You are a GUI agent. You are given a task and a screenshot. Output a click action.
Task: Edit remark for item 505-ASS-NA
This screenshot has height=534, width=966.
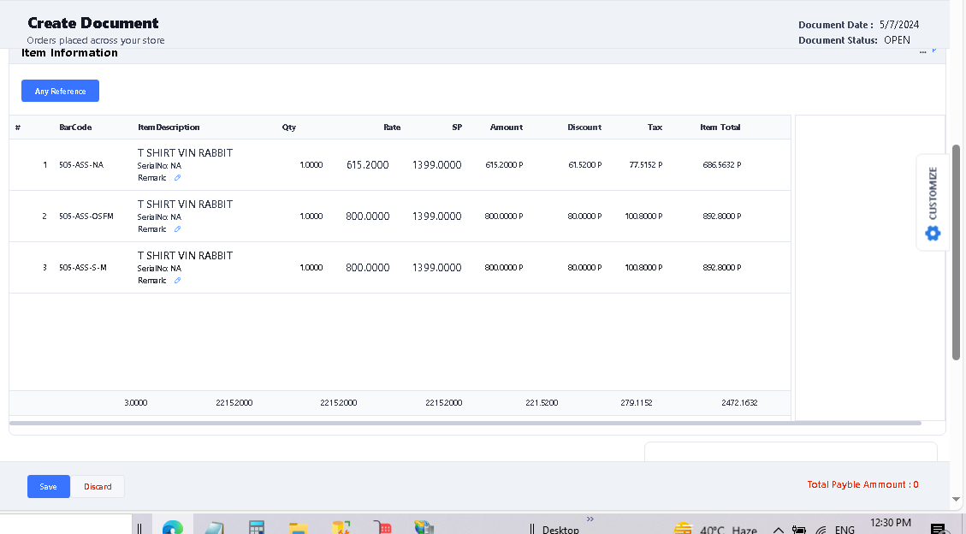click(177, 178)
